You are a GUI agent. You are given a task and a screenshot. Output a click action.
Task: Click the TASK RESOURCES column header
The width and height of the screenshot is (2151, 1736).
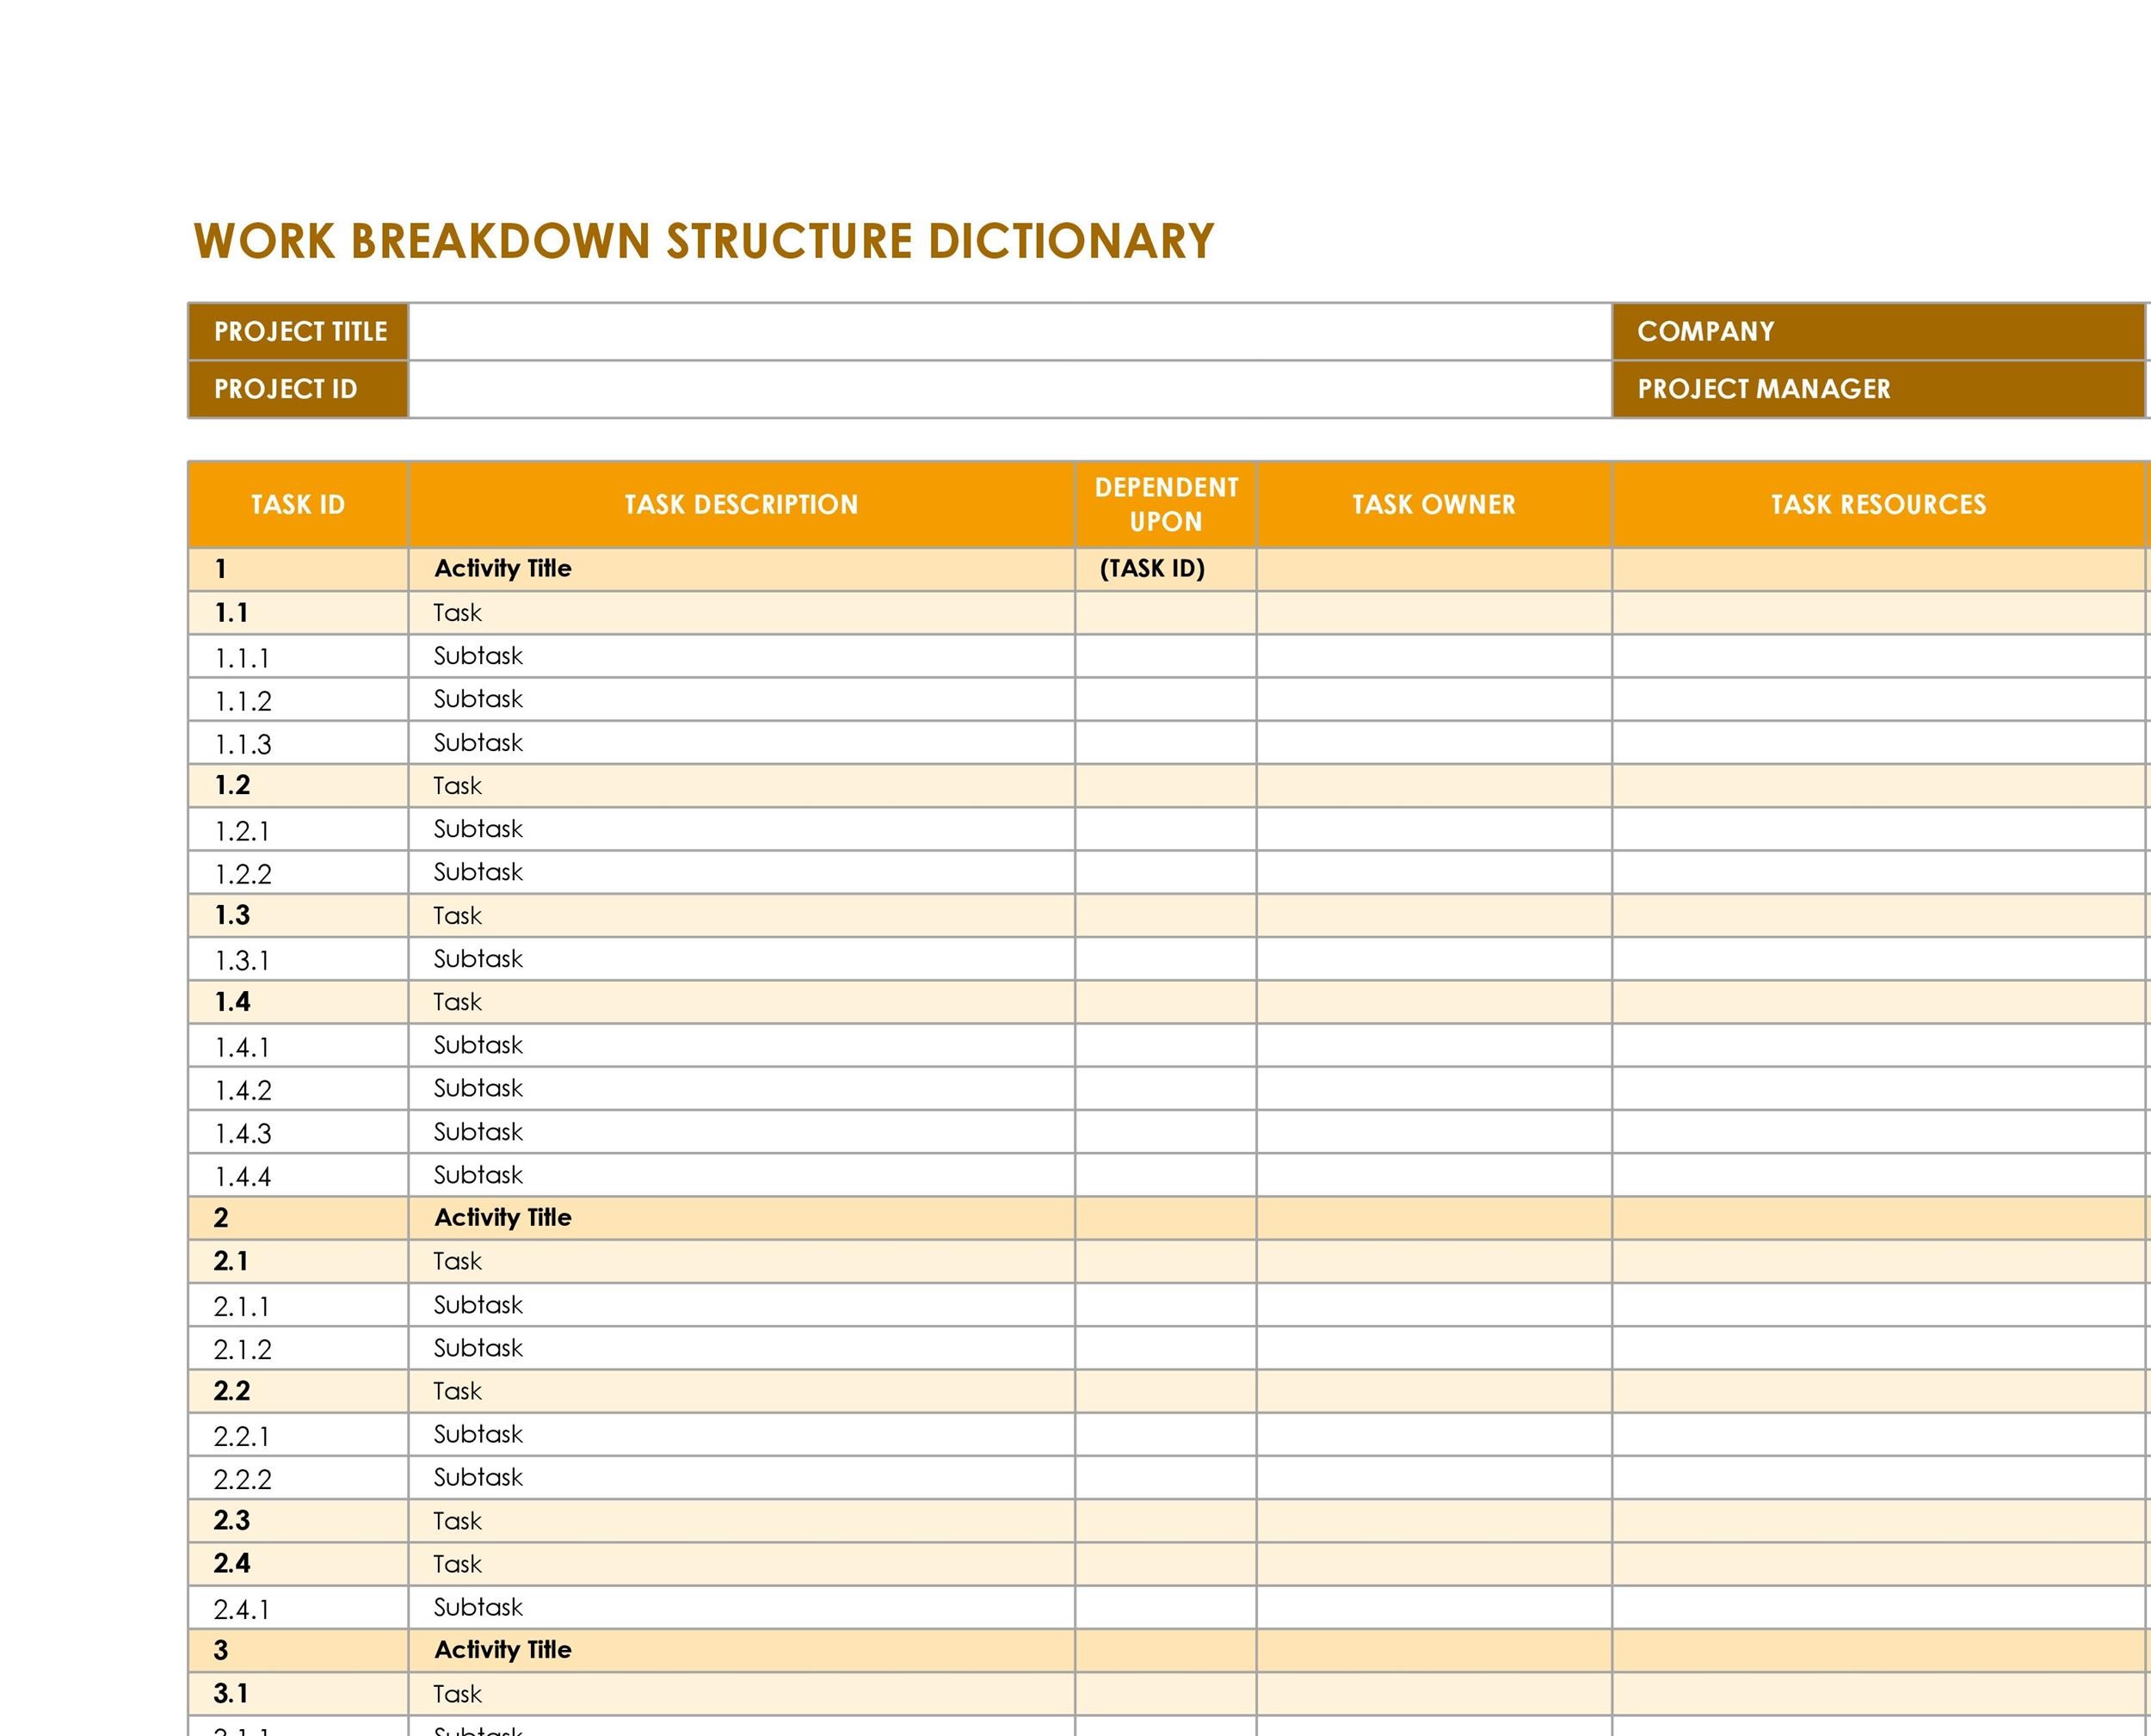click(1878, 504)
